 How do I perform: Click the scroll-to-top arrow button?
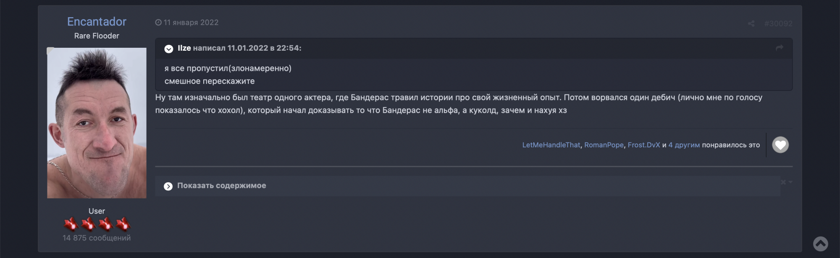tap(820, 243)
